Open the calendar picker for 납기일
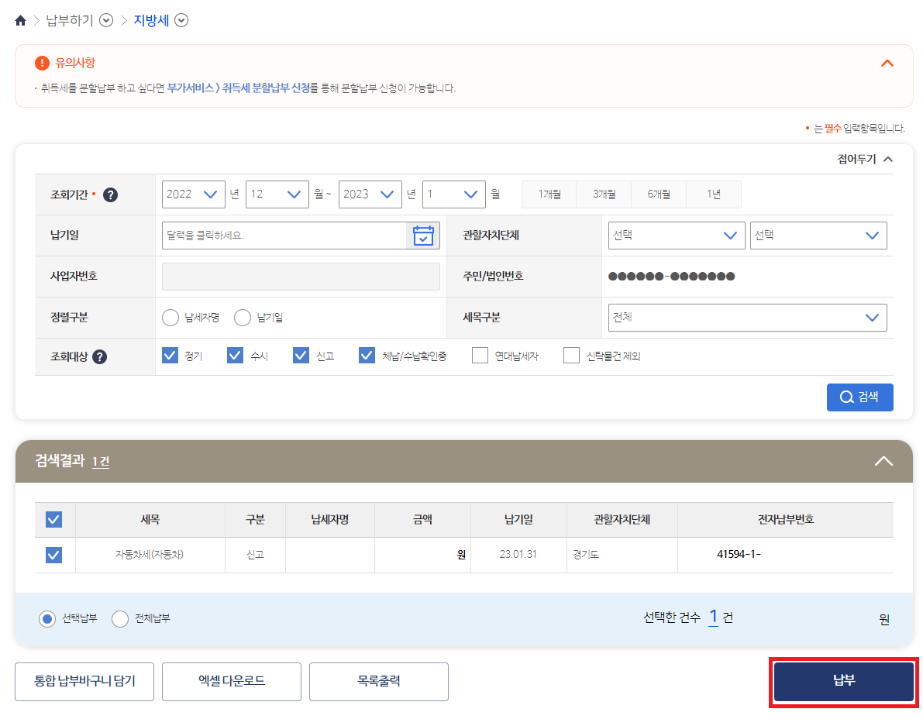The height and width of the screenshot is (719, 923). tap(423, 235)
